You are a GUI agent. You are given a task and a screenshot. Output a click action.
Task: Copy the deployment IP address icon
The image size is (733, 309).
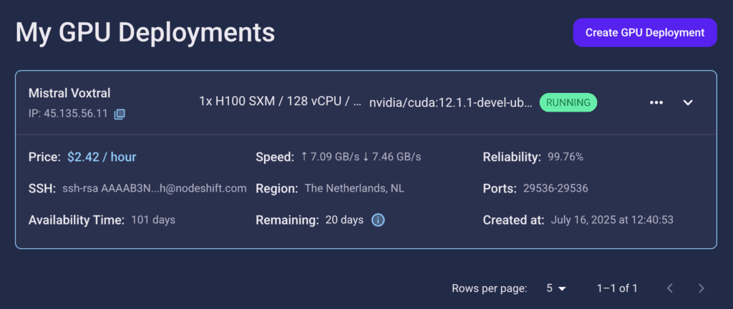[120, 114]
